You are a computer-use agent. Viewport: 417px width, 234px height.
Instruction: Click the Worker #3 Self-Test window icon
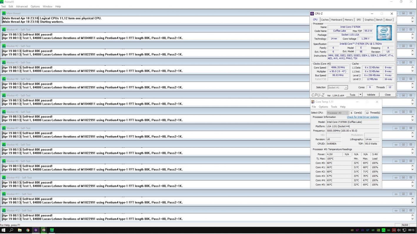click(x=4, y=62)
